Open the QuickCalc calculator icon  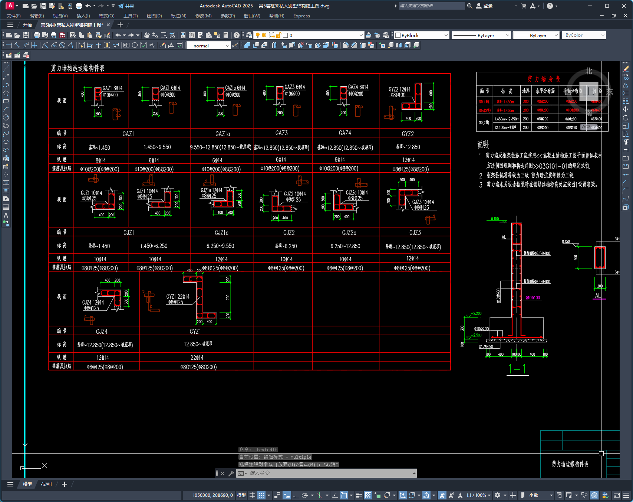point(226,35)
